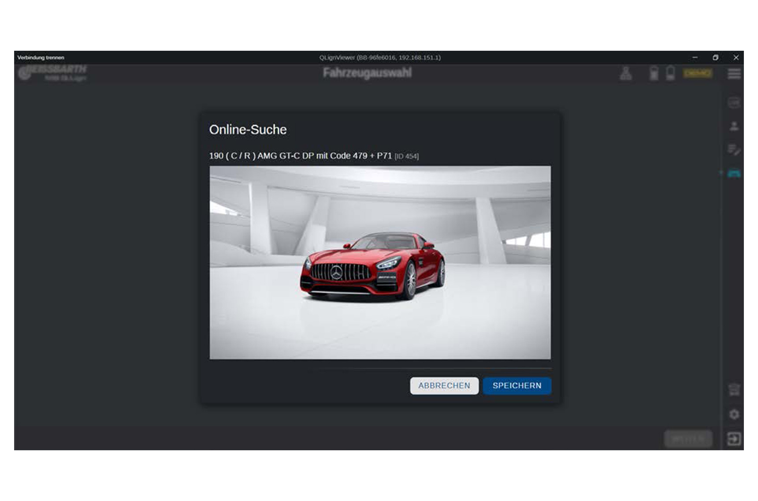The height and width of the screenshot is (501, 758).
Task: Open the customer person icon in sidebar
Action: (734, 127)
